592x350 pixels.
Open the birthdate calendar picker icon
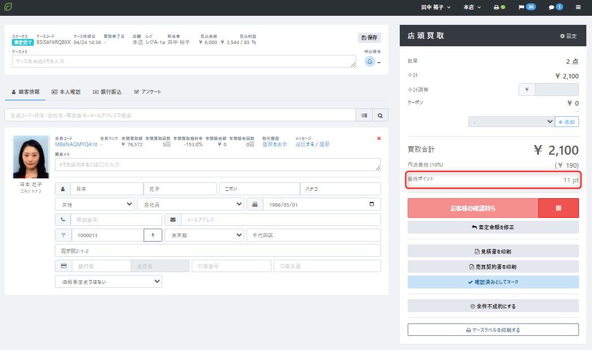click(x=371, y=204)
